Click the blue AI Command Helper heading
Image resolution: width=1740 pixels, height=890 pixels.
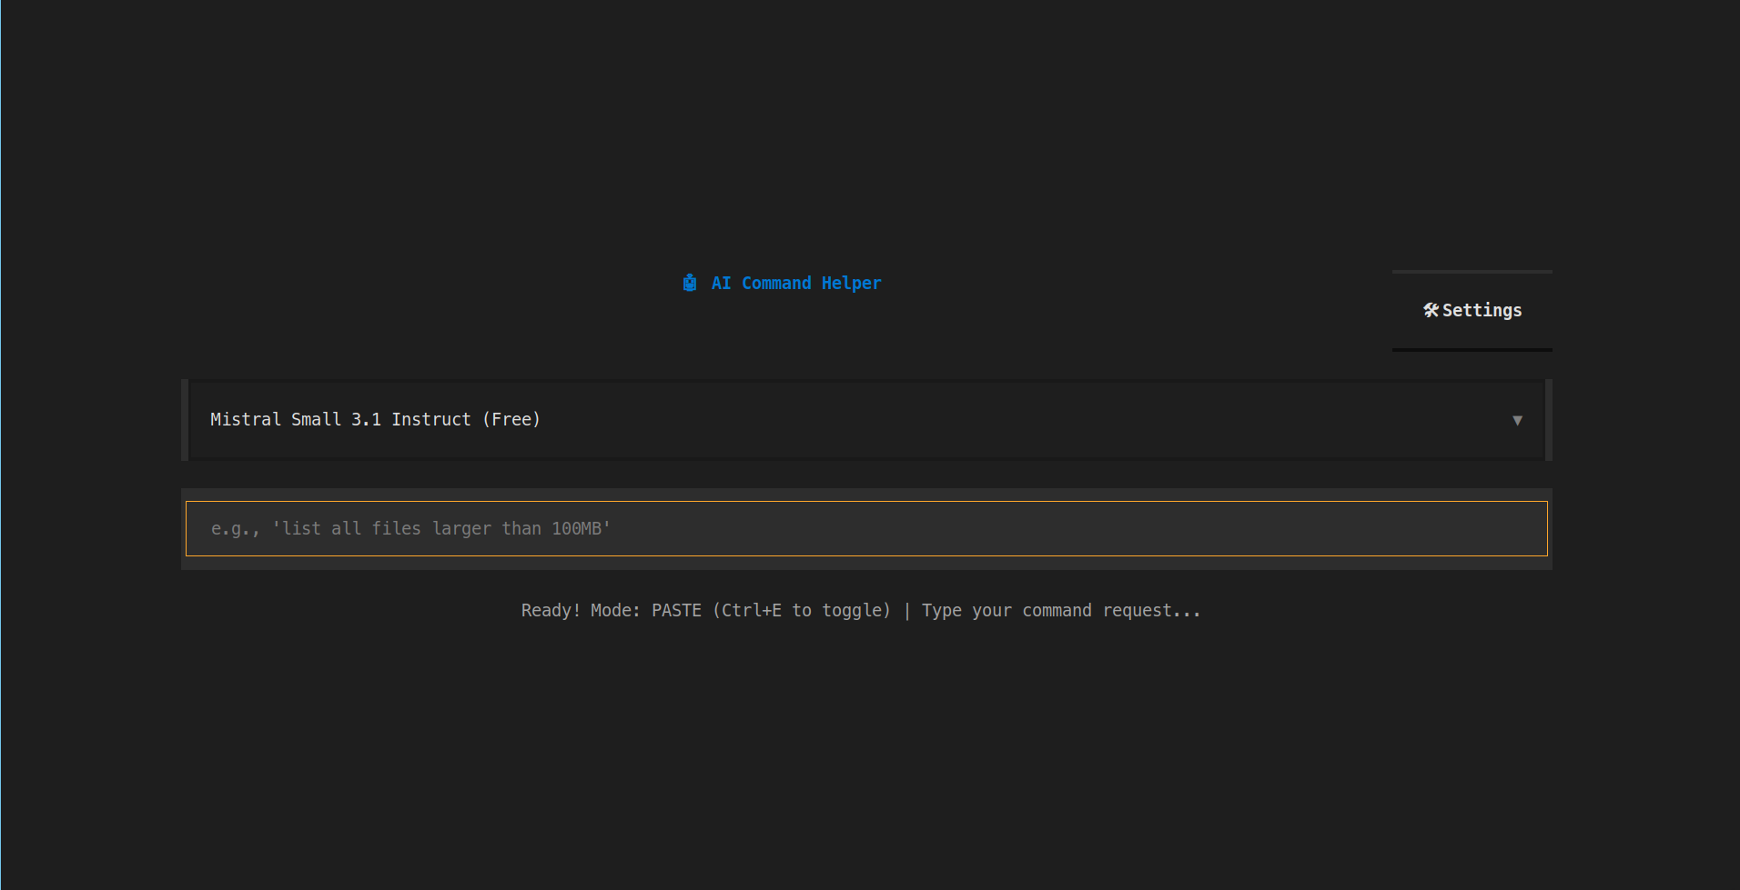[x=795, y=283]
